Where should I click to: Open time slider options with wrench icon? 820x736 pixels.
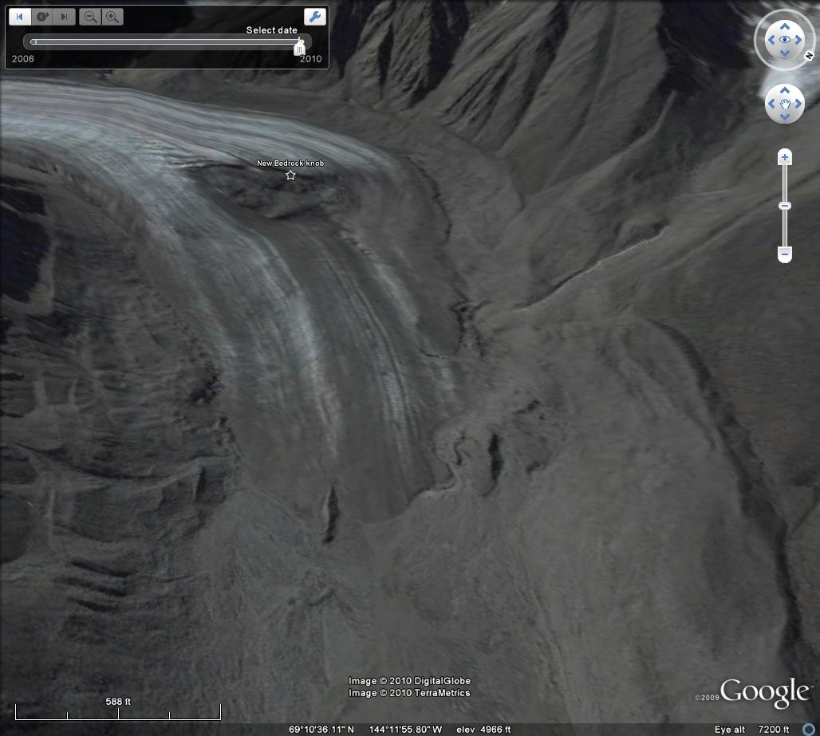coord(314,17)
